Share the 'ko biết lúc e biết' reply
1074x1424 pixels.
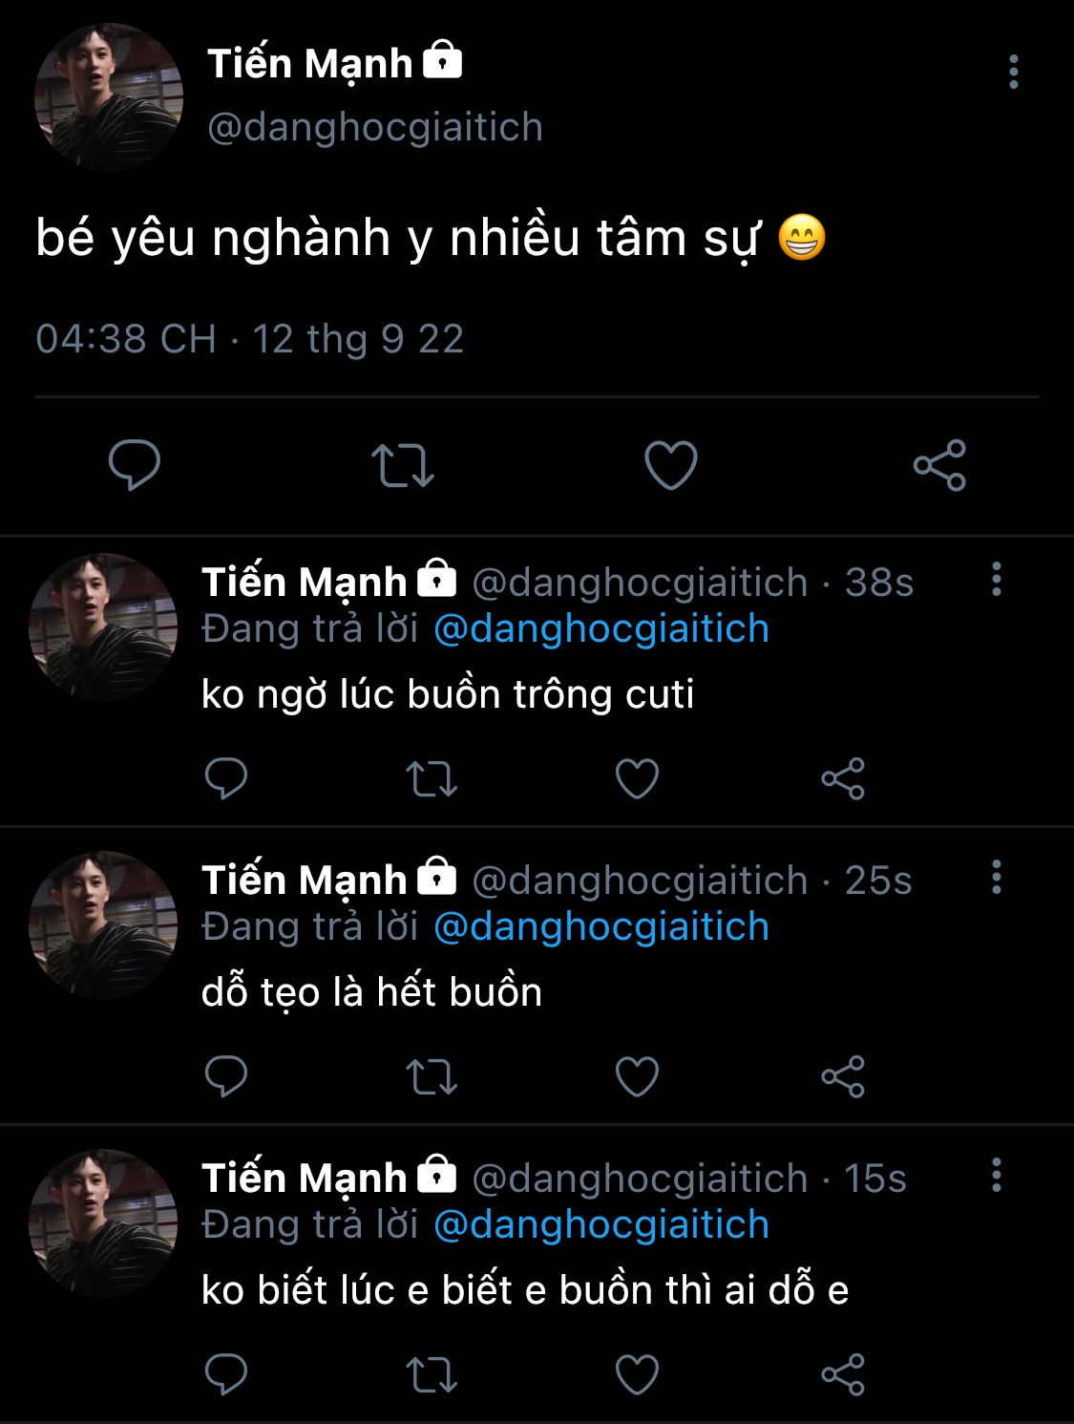tap(842, 1374)
